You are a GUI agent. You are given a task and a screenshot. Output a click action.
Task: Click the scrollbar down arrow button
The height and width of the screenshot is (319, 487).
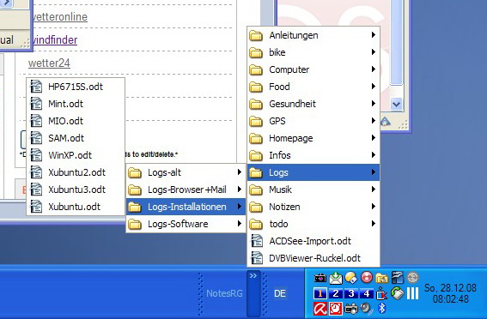pos(396,104)
